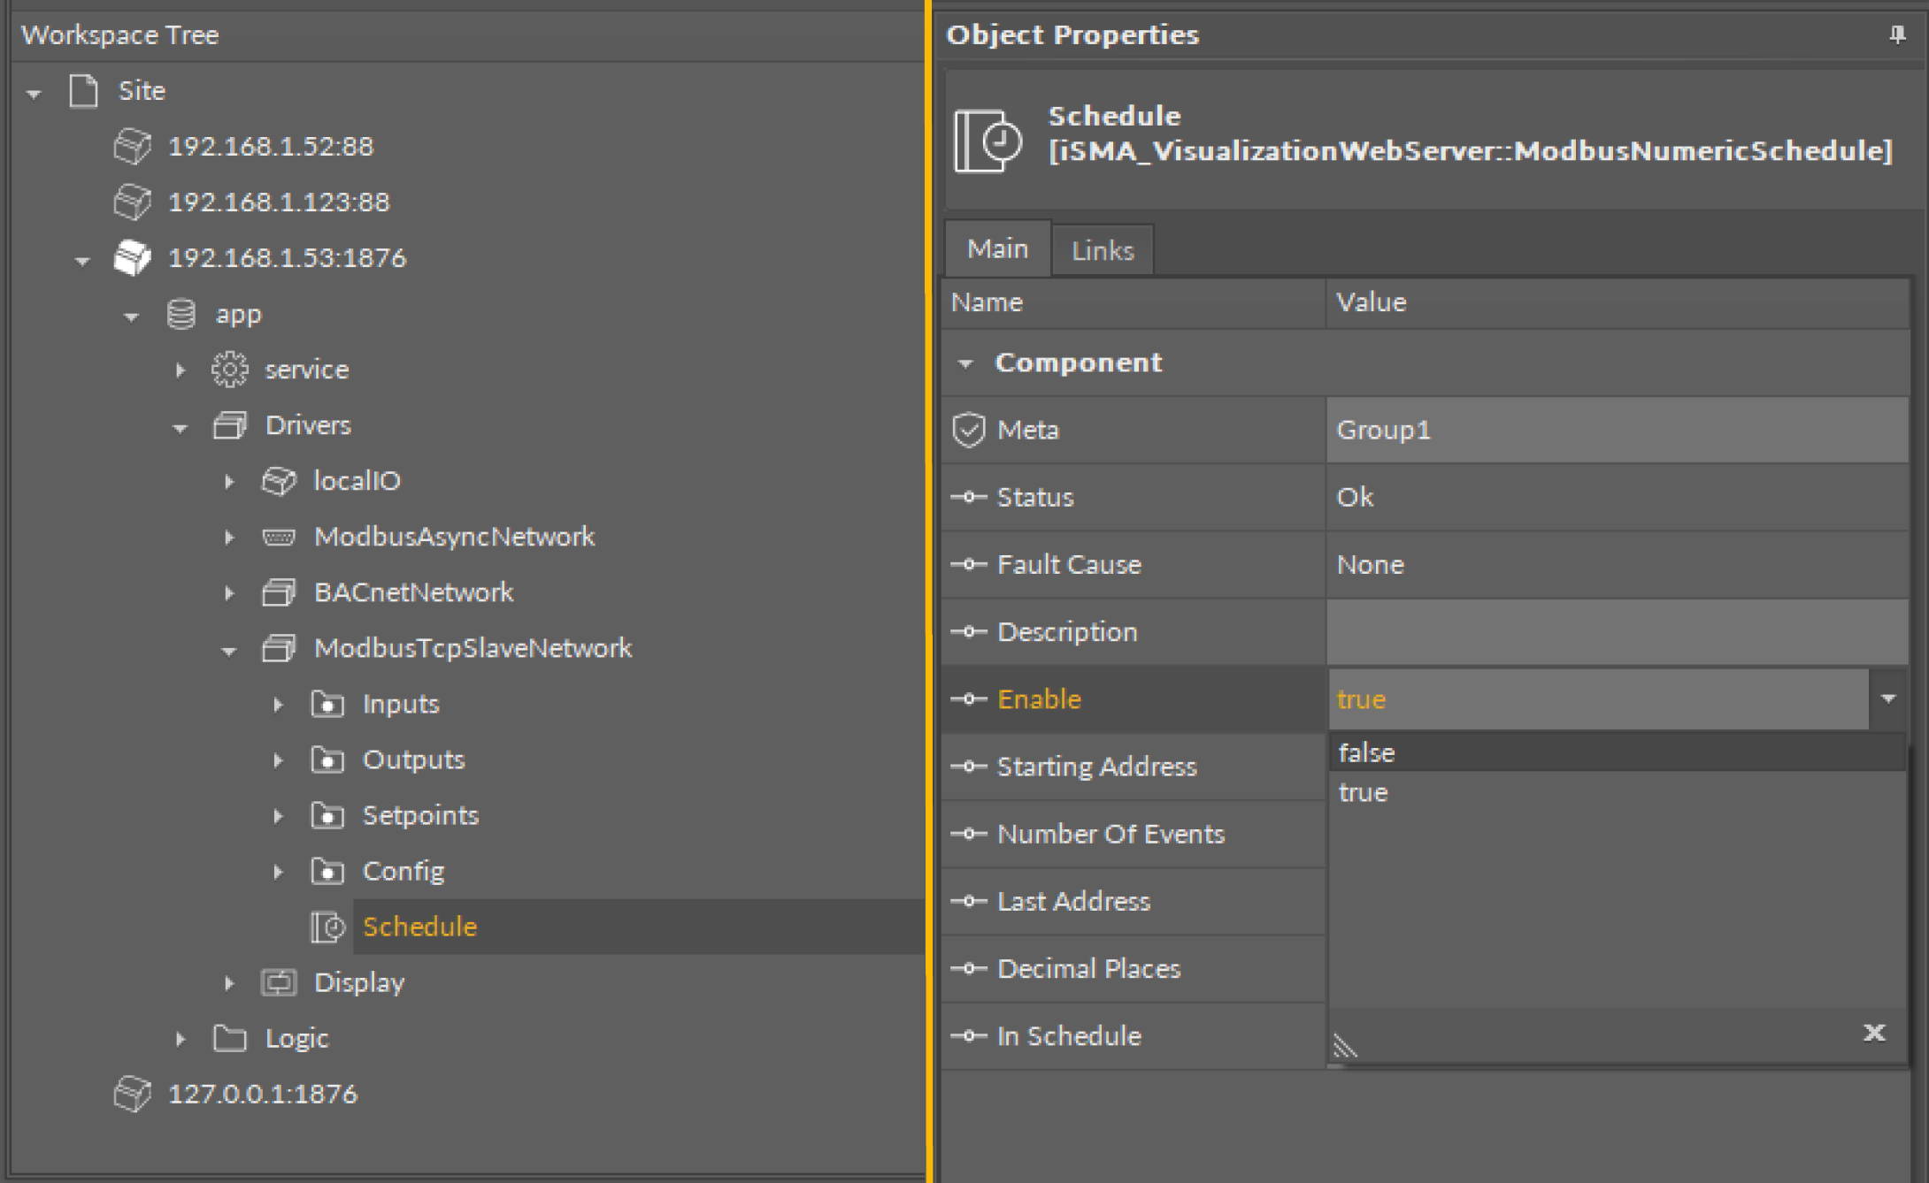Close the dropdown popup with X

[1873, 1033]
